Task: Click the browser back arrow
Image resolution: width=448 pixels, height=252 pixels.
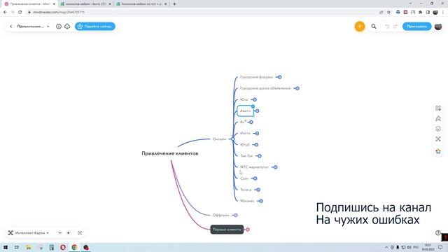Action: coord(5,12)
